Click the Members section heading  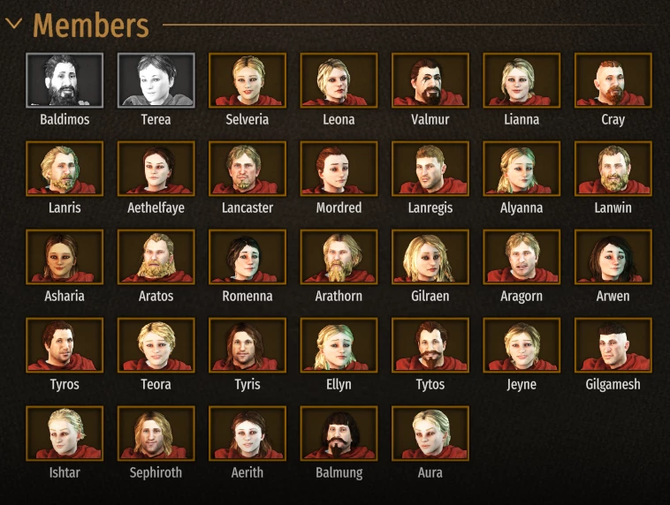click(91, 26)
